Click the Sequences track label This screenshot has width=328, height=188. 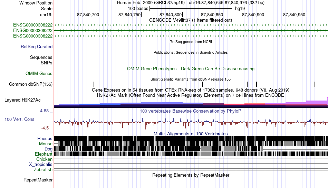(41, 58)
